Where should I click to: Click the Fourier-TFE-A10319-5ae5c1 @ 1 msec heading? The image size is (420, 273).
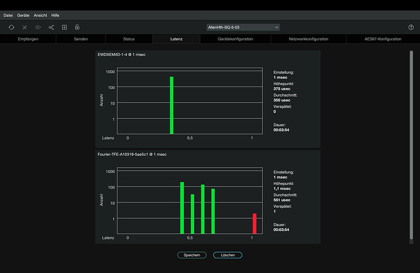pyautogui.click(x=132, y=154)
